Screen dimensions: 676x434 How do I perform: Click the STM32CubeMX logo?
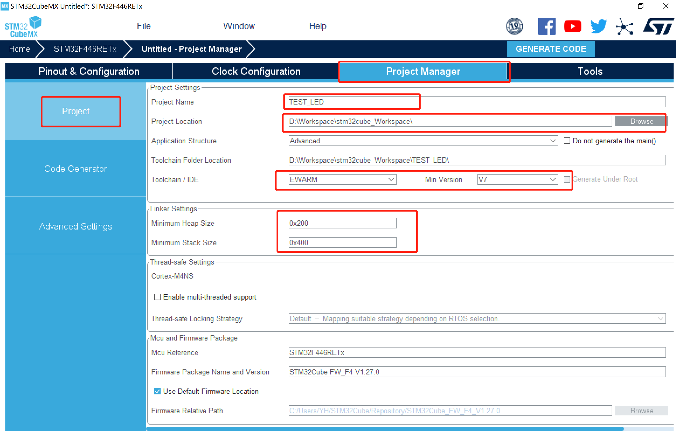23,27
